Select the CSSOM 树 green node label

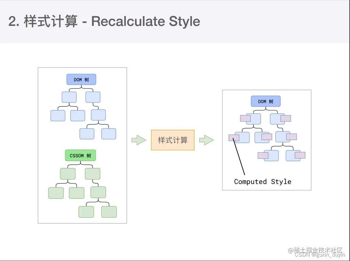tap(80, 155)
